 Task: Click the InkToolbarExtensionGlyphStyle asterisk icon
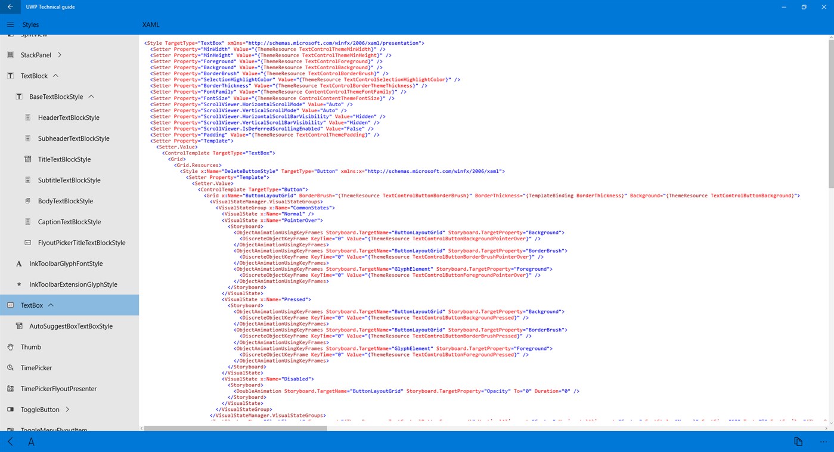click(19, 284)
